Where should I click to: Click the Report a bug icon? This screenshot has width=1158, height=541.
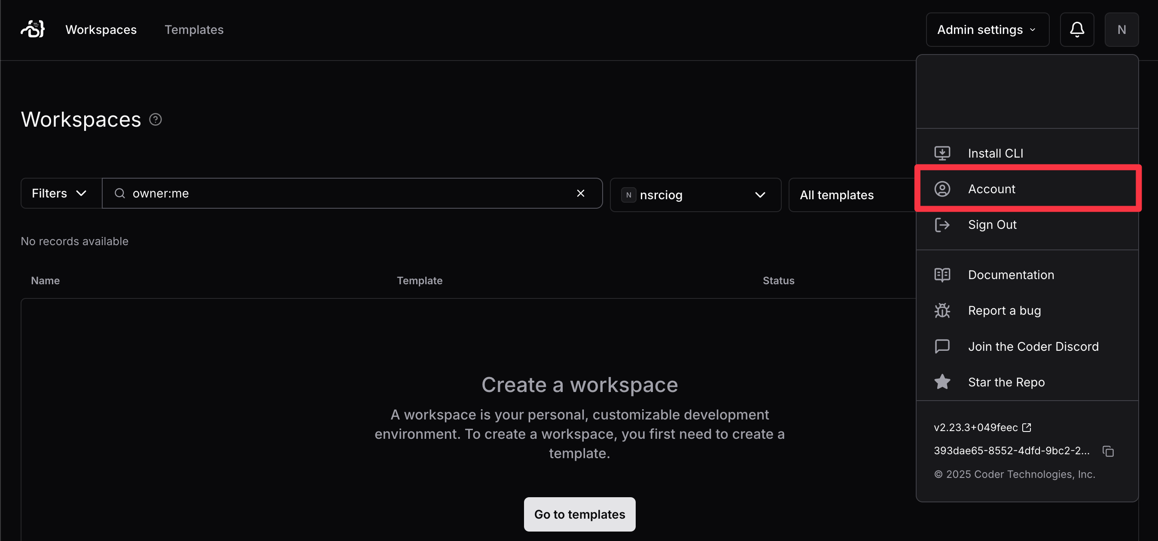pos(942,310)
